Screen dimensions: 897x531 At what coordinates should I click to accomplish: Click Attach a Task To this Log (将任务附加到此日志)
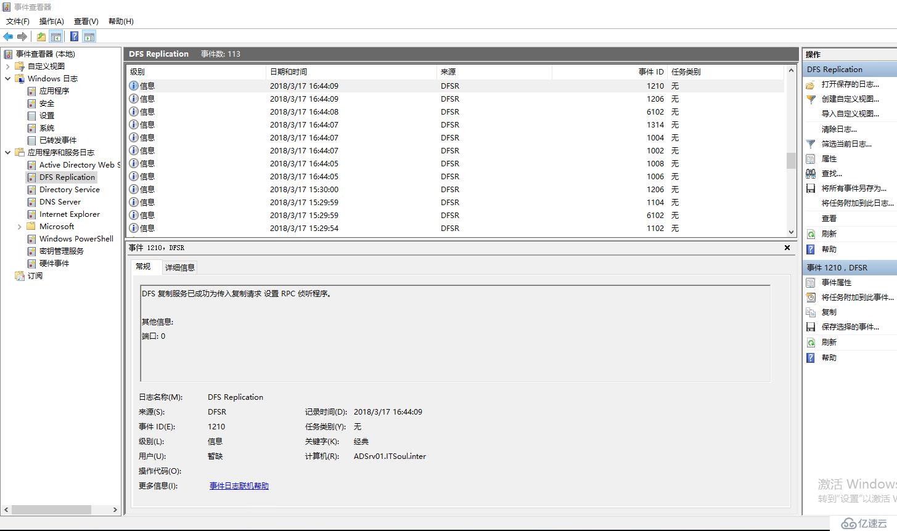tap(857, 203)
